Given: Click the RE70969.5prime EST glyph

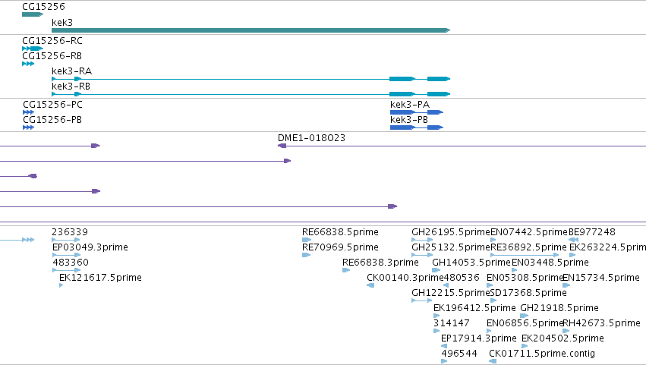Looking at the screenshot, I should [x=307, y=255].
